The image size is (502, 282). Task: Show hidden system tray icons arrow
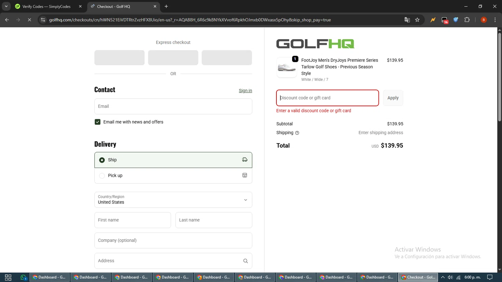(x=443, y=277)
